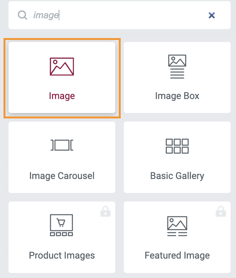Click the Image Box widget icon
This screenshot has height=278, width=236.
click(x=177, y=66)
